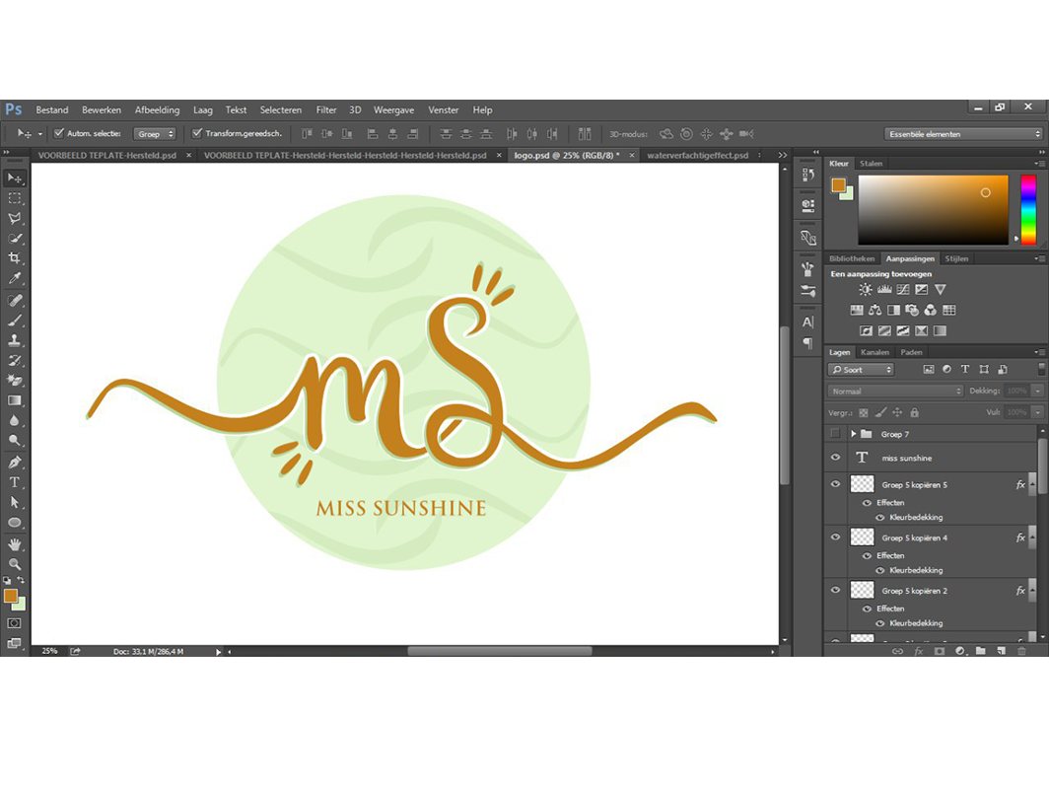Screen dimensions: 1049x788
Task: Switch to the Stalen tab
Action: (x=872, y=164)
